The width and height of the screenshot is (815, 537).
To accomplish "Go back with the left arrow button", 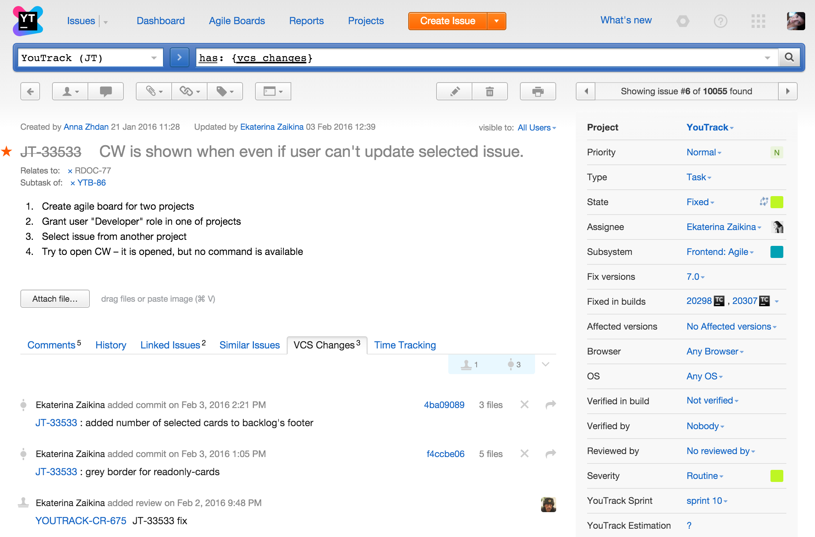I will (30, 91).
